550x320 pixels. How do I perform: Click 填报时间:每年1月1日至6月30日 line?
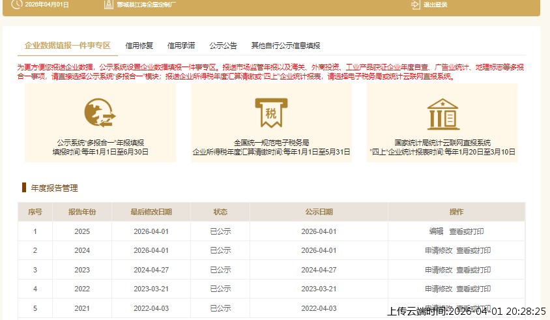coord(100,152)
